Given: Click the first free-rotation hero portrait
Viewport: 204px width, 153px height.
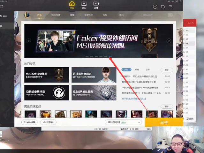Looking at the screenshot, I should (x=30, y=114).
